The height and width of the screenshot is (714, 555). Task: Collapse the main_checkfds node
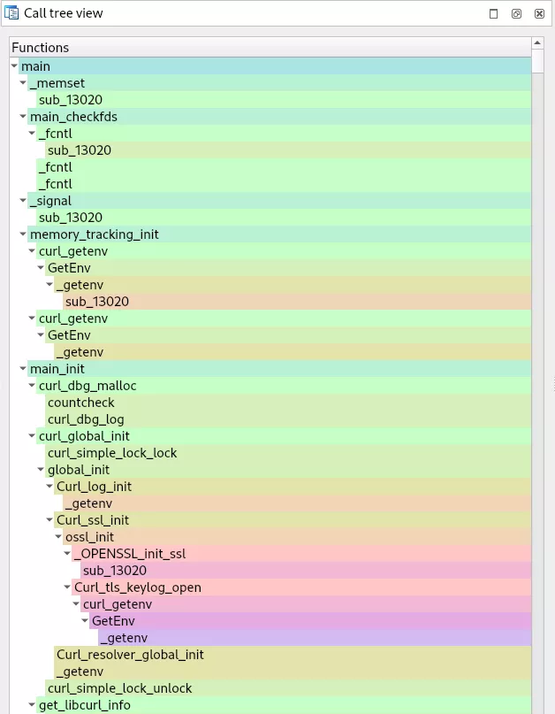(x=23, y=117)
